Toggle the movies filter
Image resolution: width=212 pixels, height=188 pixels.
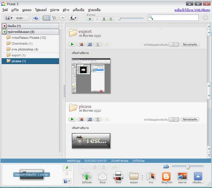coord(111,19)
